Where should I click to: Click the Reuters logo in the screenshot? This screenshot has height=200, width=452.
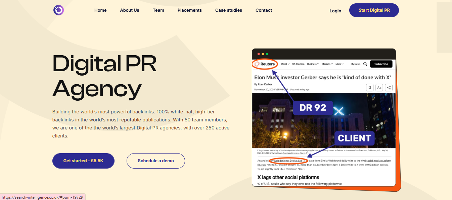(265, 64)
